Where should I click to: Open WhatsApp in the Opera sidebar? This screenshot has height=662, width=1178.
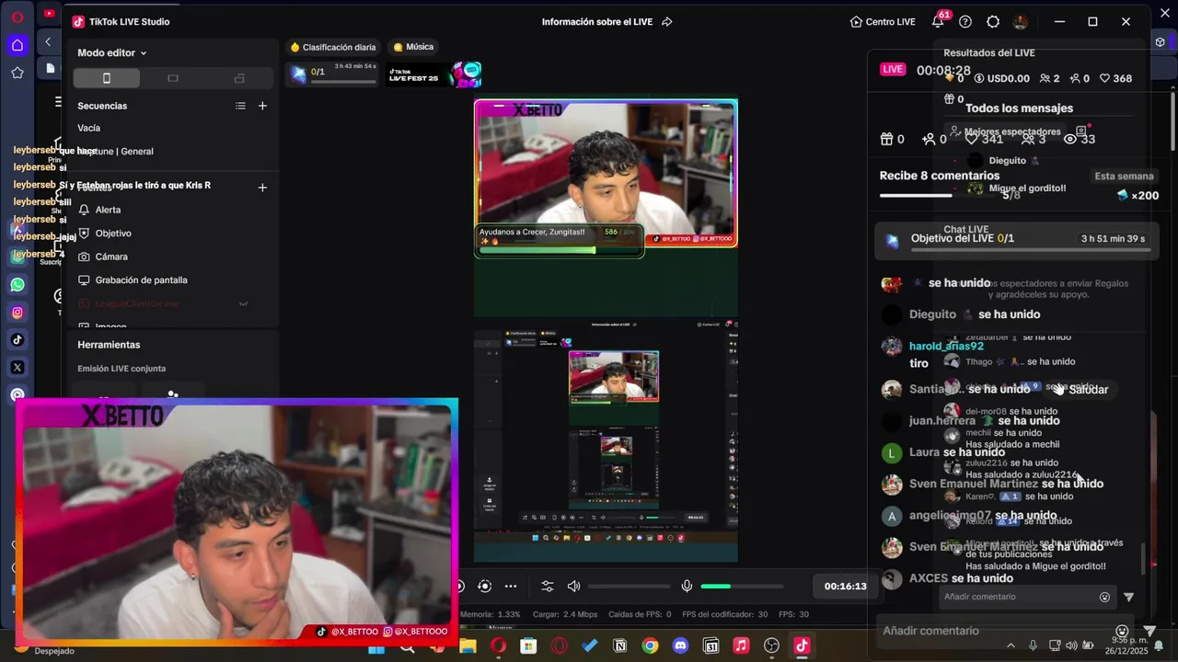coord(17,285)
